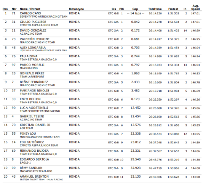Screen dimensions: 203x183
Task: Select team TEAM ECHOVIT PASINI RACING
Action: (40, 111)
